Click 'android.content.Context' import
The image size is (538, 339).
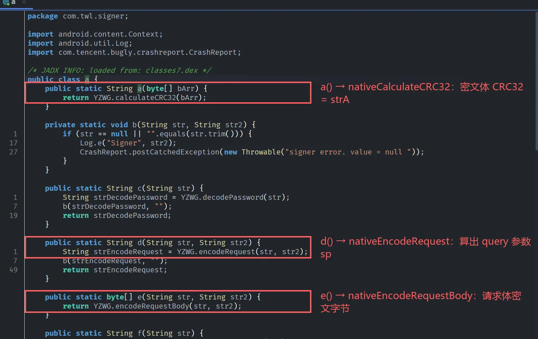click(x=108, y=34)
